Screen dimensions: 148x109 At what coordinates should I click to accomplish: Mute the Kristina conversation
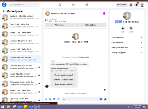pos(123,28)
